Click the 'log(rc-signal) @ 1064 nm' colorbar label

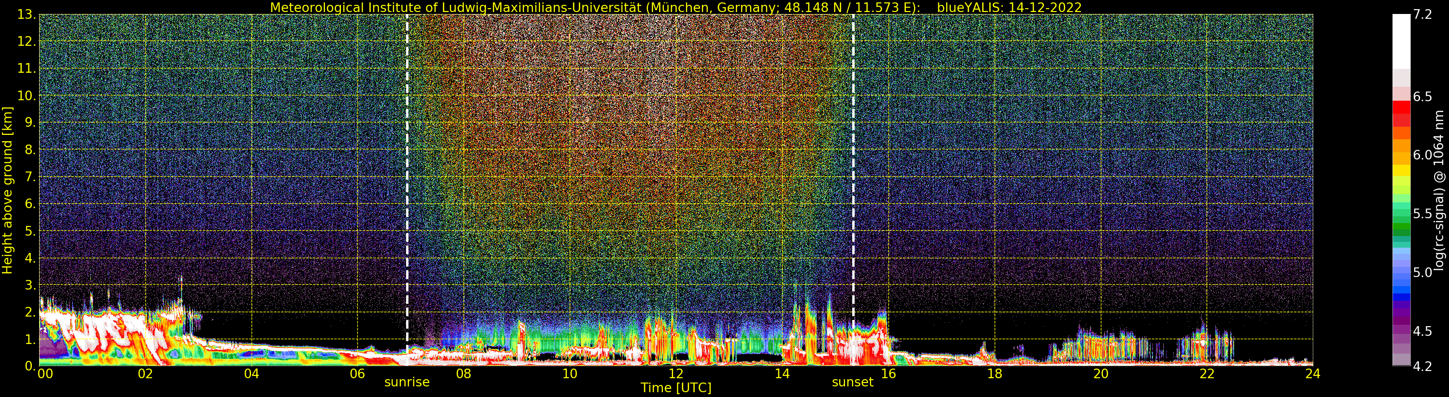point(1438,190)
